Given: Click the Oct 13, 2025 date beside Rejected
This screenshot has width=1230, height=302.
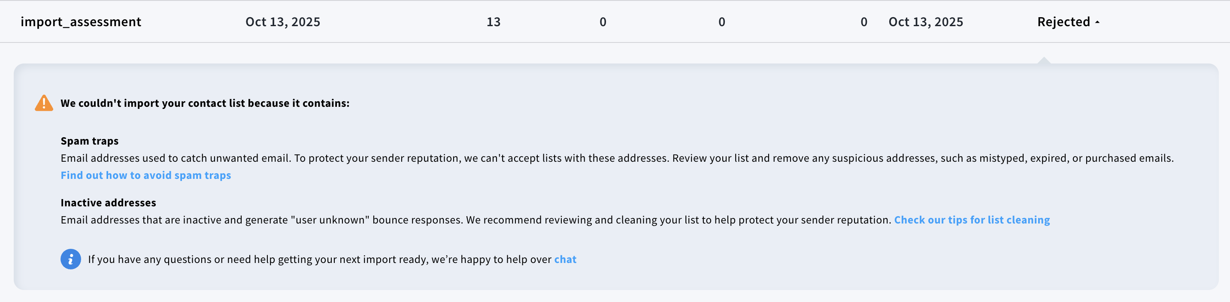Looking at the screenshot, I should click(x=925, y=22).
